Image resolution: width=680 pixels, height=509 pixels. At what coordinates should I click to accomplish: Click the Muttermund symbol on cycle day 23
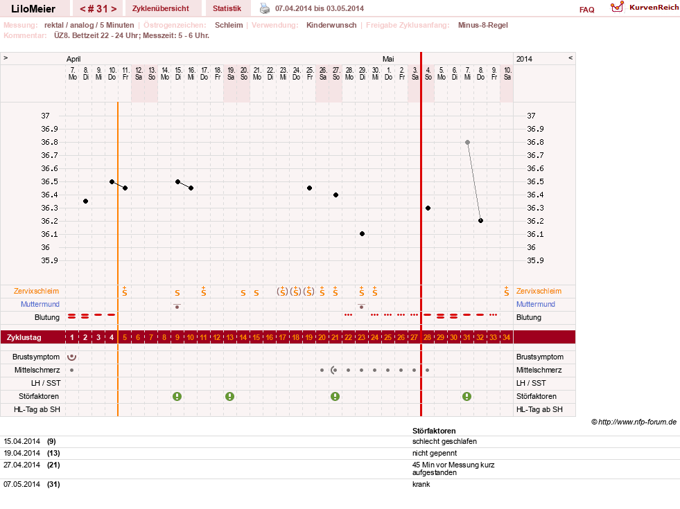point(361,306)
